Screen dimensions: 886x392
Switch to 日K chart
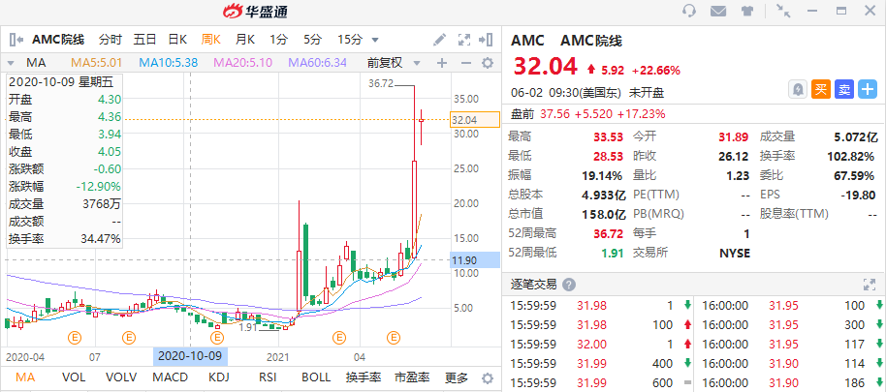pos(178,40)
